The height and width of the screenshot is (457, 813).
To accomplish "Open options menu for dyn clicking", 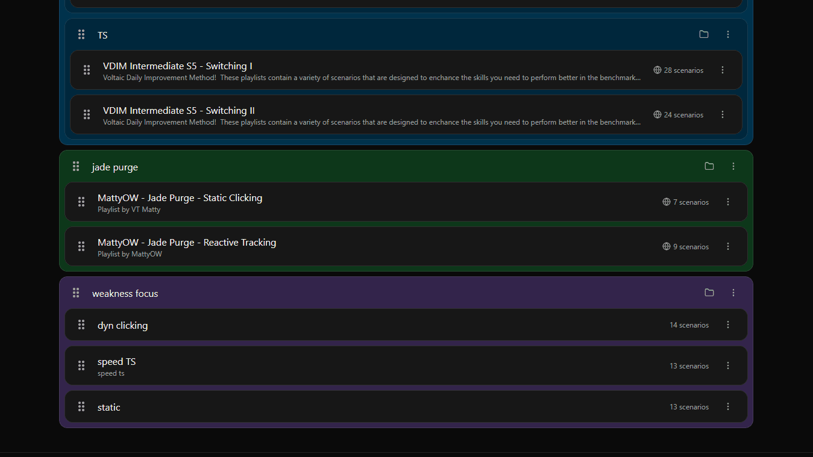I will (x=728, y=325).
